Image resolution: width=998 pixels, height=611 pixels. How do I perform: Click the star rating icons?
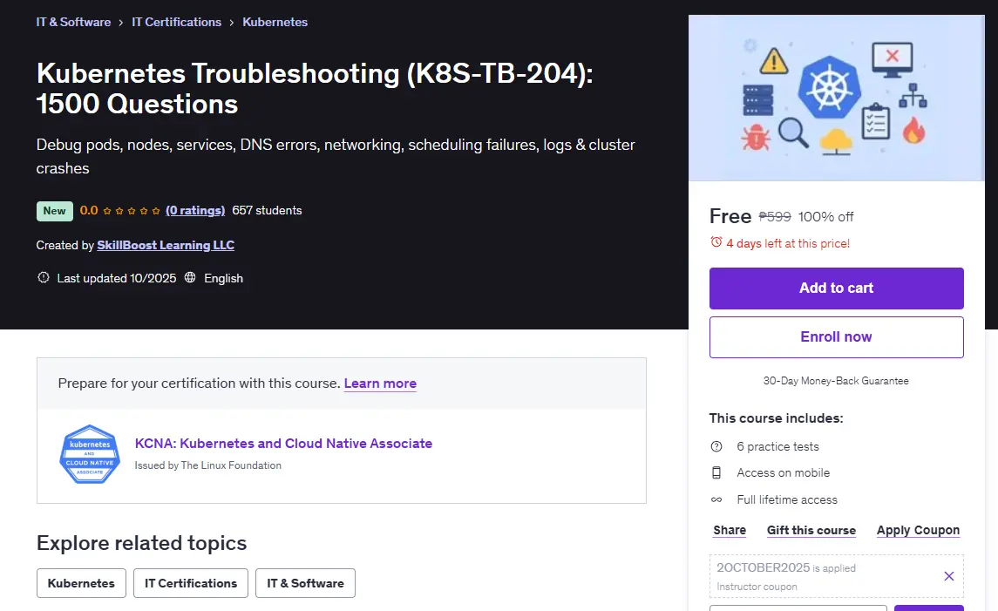131,211
